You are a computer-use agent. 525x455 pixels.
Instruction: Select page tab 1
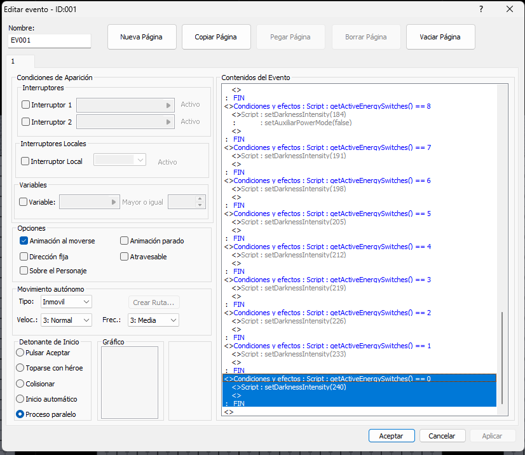click(x=13, y=62)
